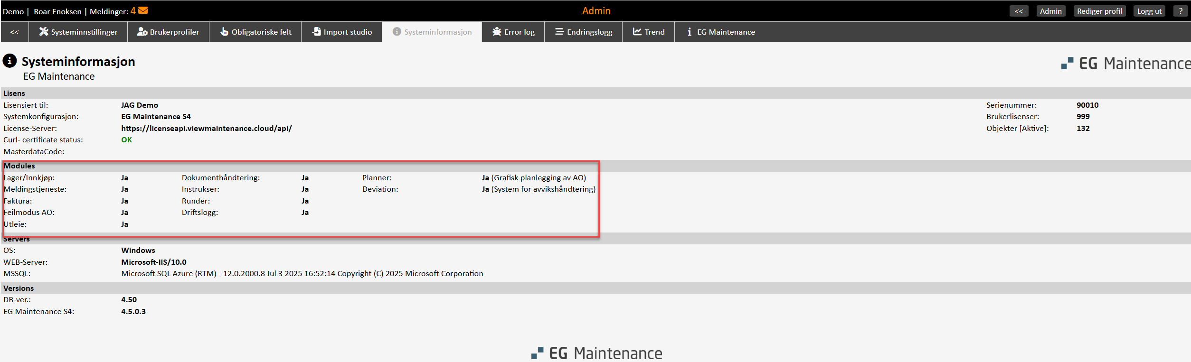Viewport: 1191px width, 362px height.
Task: Click the top-right double-arrow back button
Action: click(1019, 11)
